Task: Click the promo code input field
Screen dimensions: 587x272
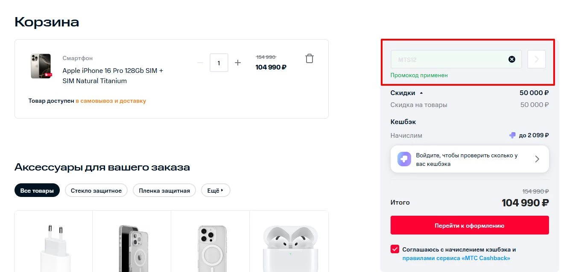Action: (448, 59)
